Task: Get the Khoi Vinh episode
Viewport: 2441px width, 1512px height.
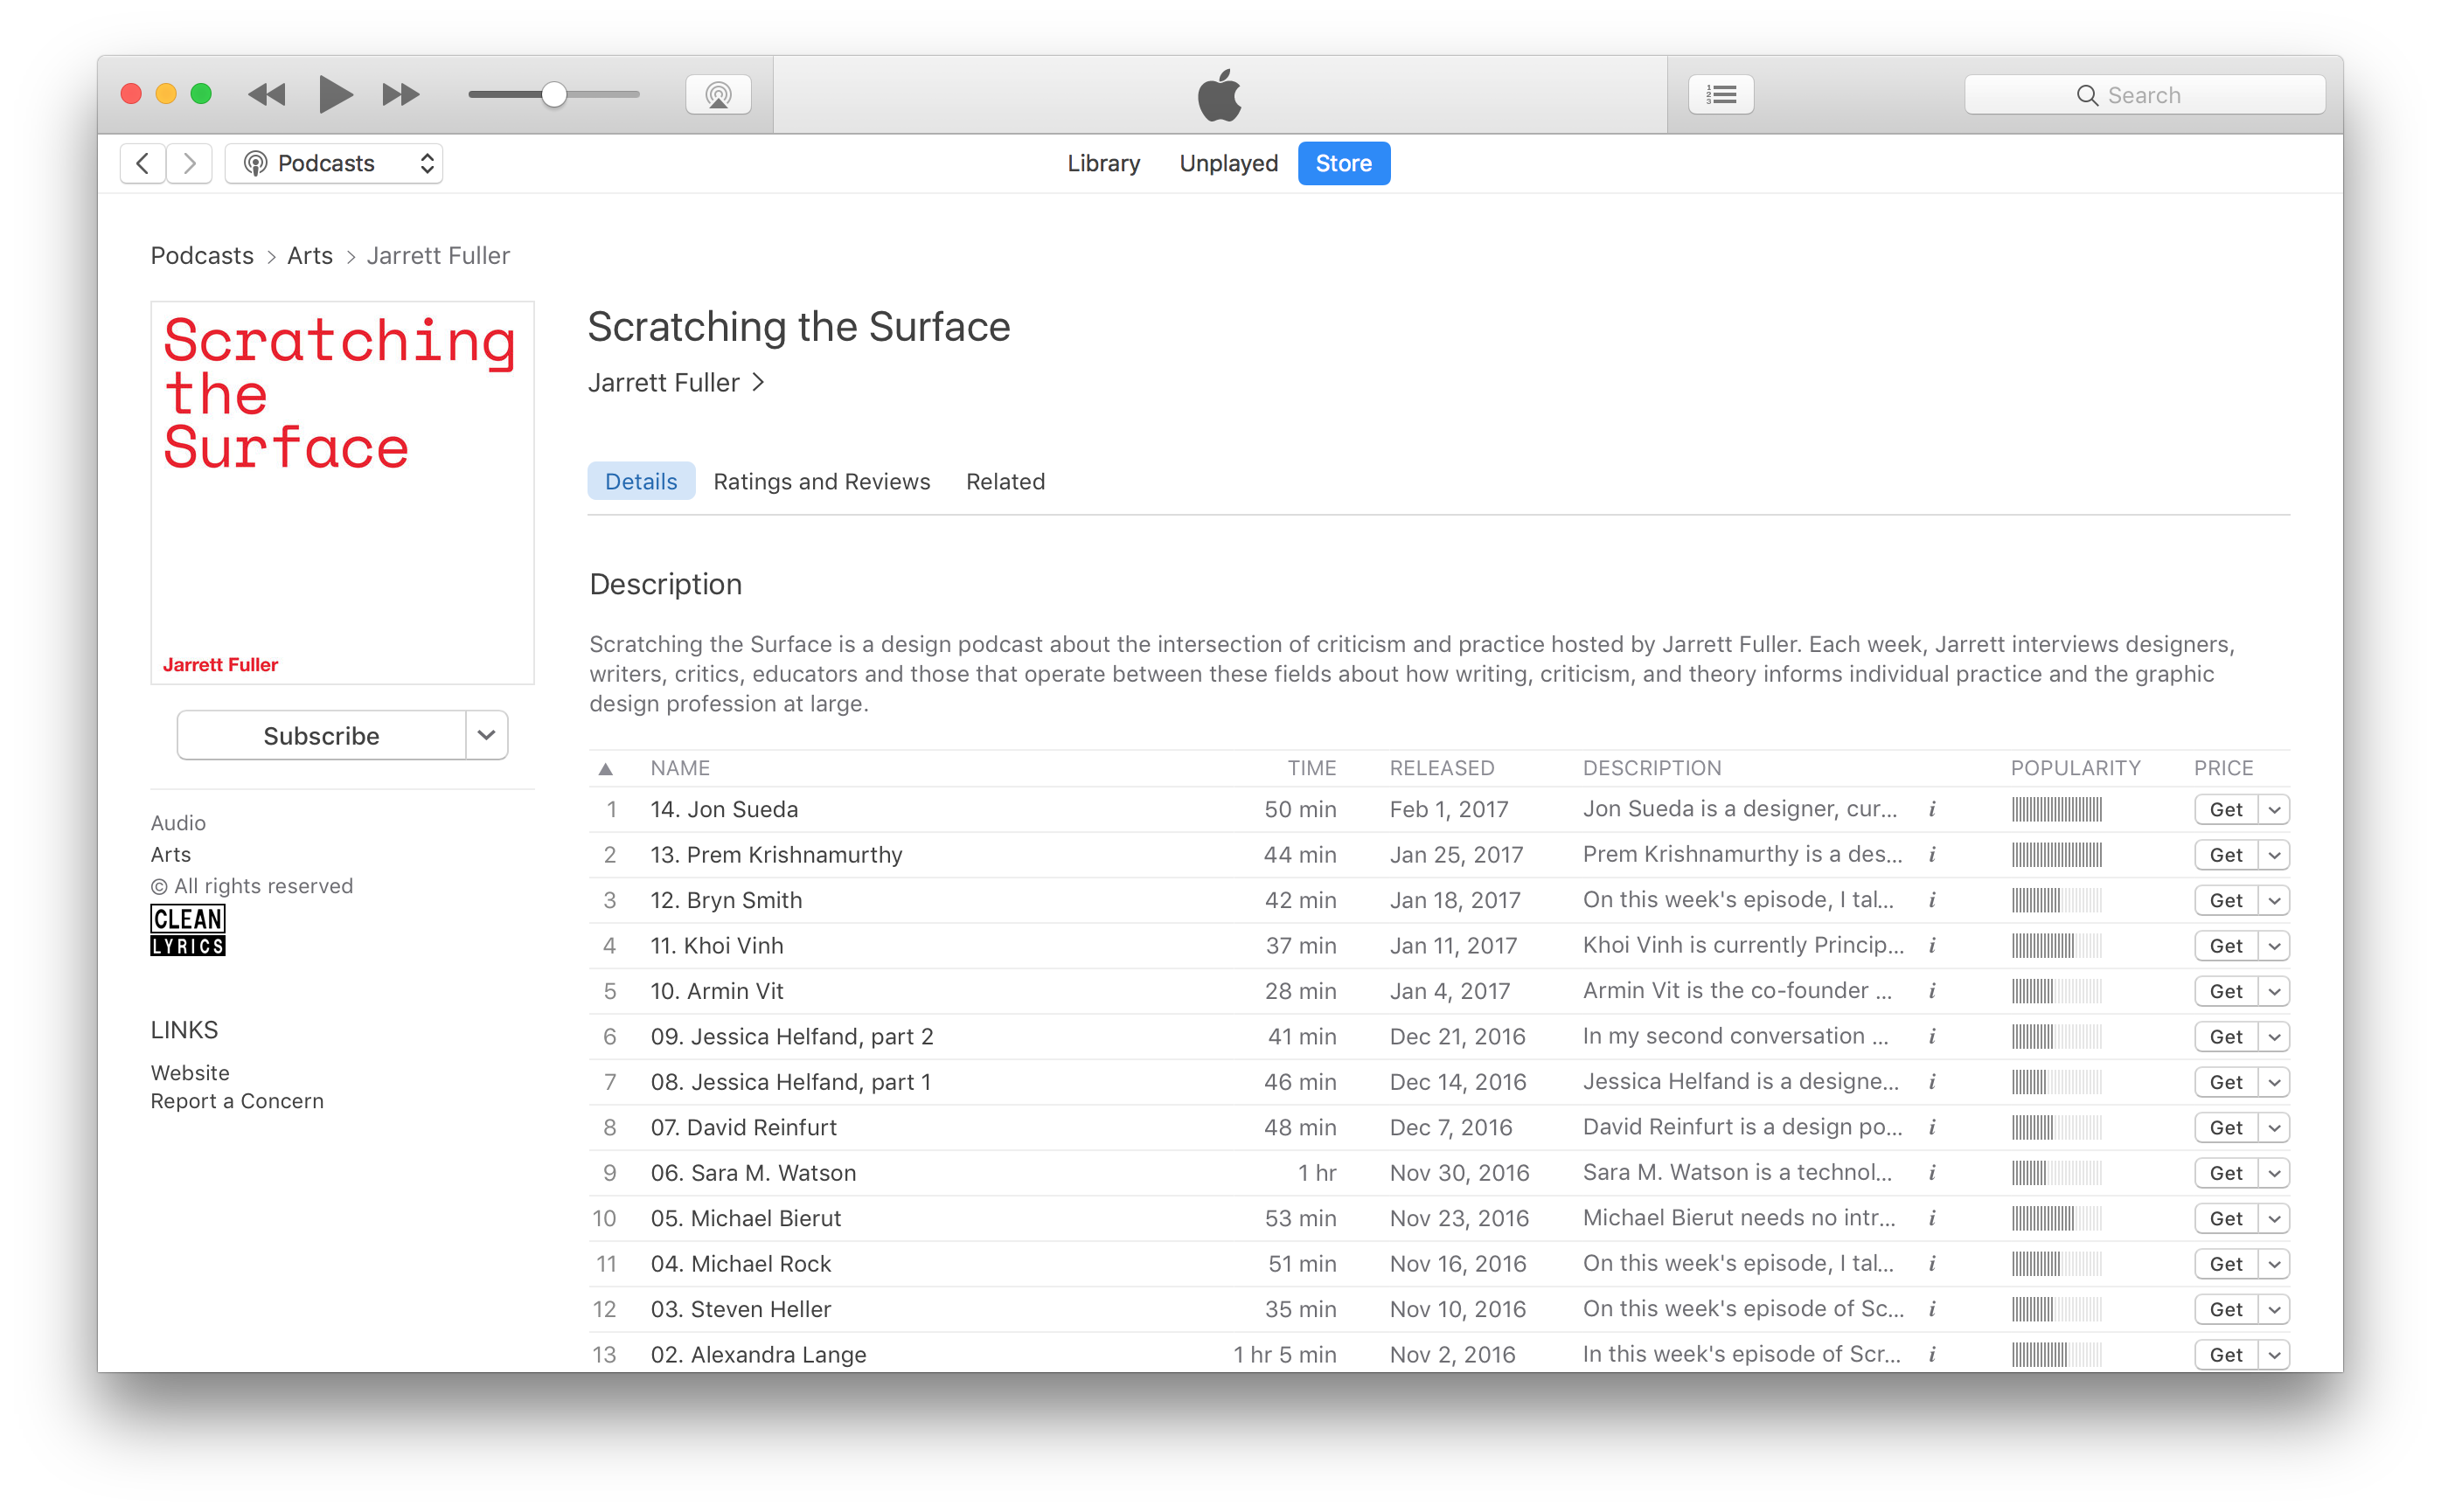Action: pos(2226,946)
